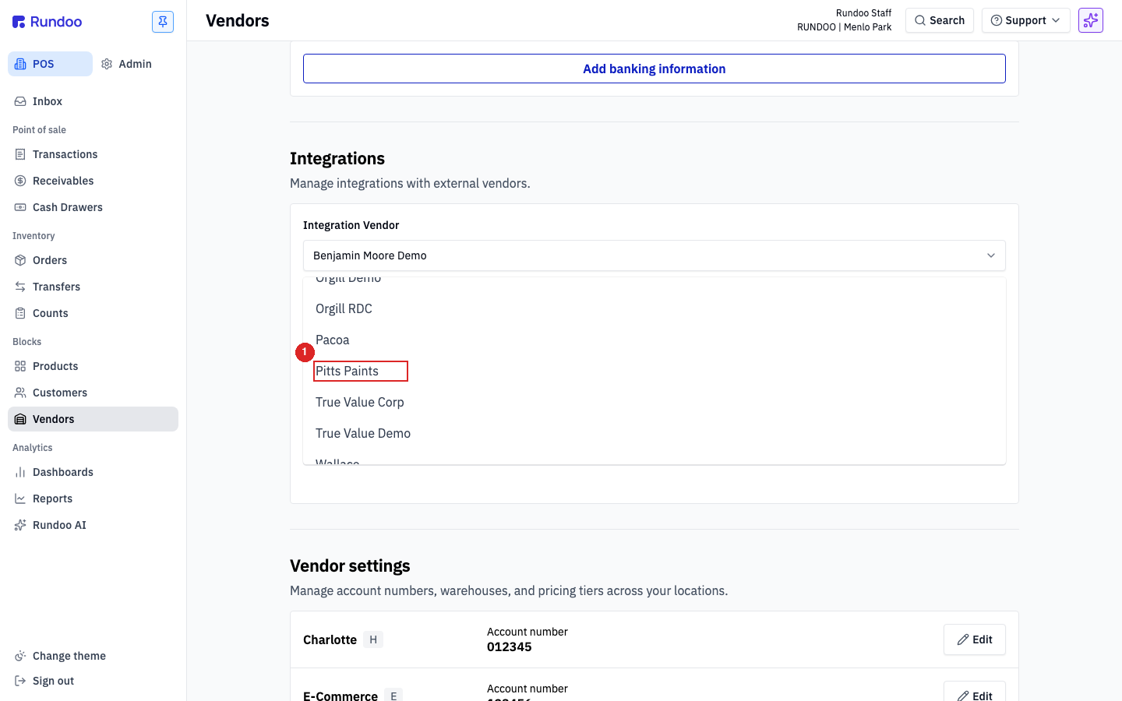This screenshot has width=1122, height=701.
Task: Collapse dropdown via the chevron arrow
Action: click(991, 255)
